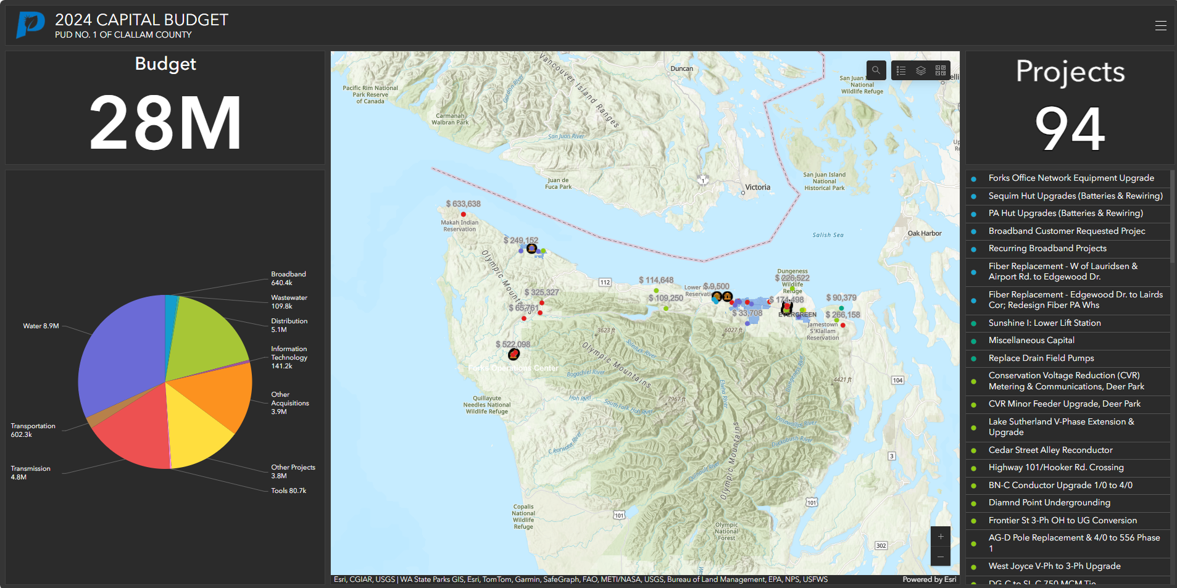
Task: Toggle the Miscellaneous Capital project entry
Action: 1031,340
